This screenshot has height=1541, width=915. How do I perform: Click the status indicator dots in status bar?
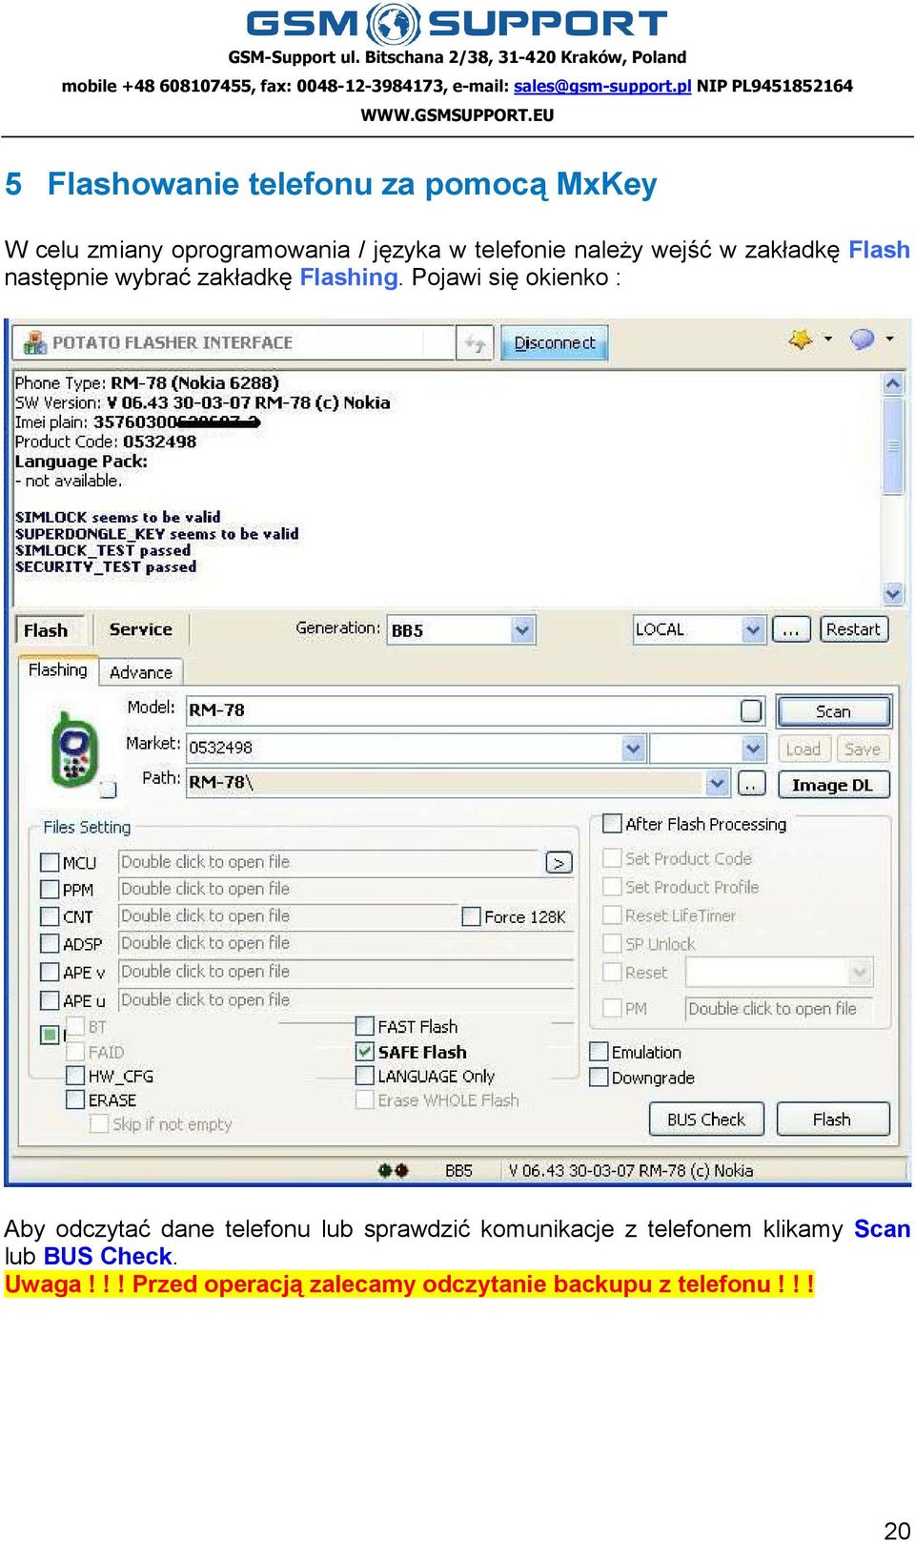[x=393, y=1170]
